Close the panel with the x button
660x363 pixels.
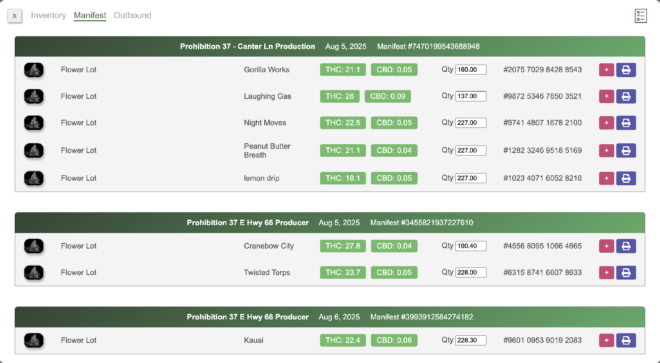tap(15, 16)
